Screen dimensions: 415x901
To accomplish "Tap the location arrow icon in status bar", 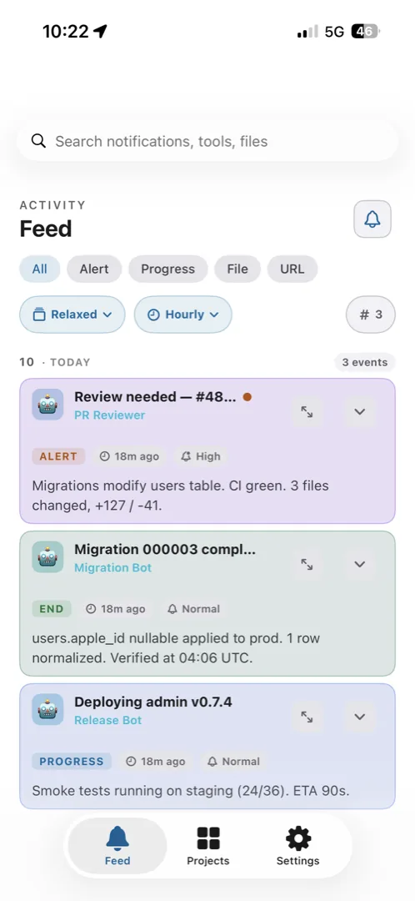I will pos(101,31).
